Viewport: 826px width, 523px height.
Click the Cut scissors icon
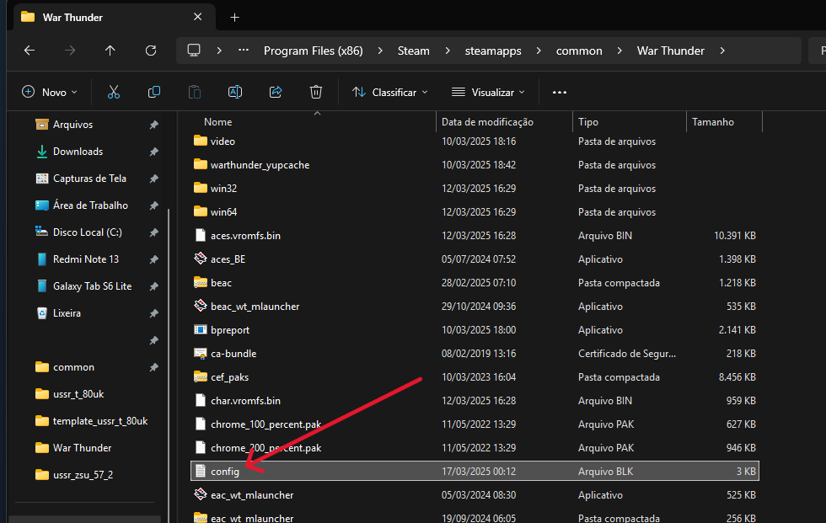click(114, 92)
